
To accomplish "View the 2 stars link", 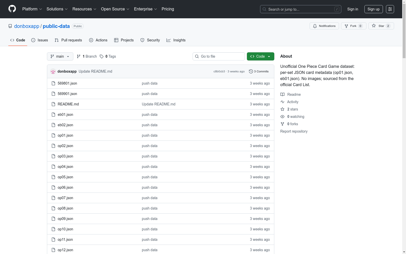I will (289, 109).
